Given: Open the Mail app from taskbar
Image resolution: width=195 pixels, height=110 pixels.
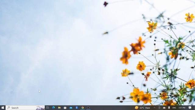Looking at the screenshot, I should pyautogui.click(x=71, y=108).
